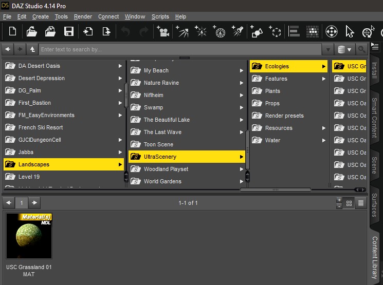Go back in content library

point(8,49)
